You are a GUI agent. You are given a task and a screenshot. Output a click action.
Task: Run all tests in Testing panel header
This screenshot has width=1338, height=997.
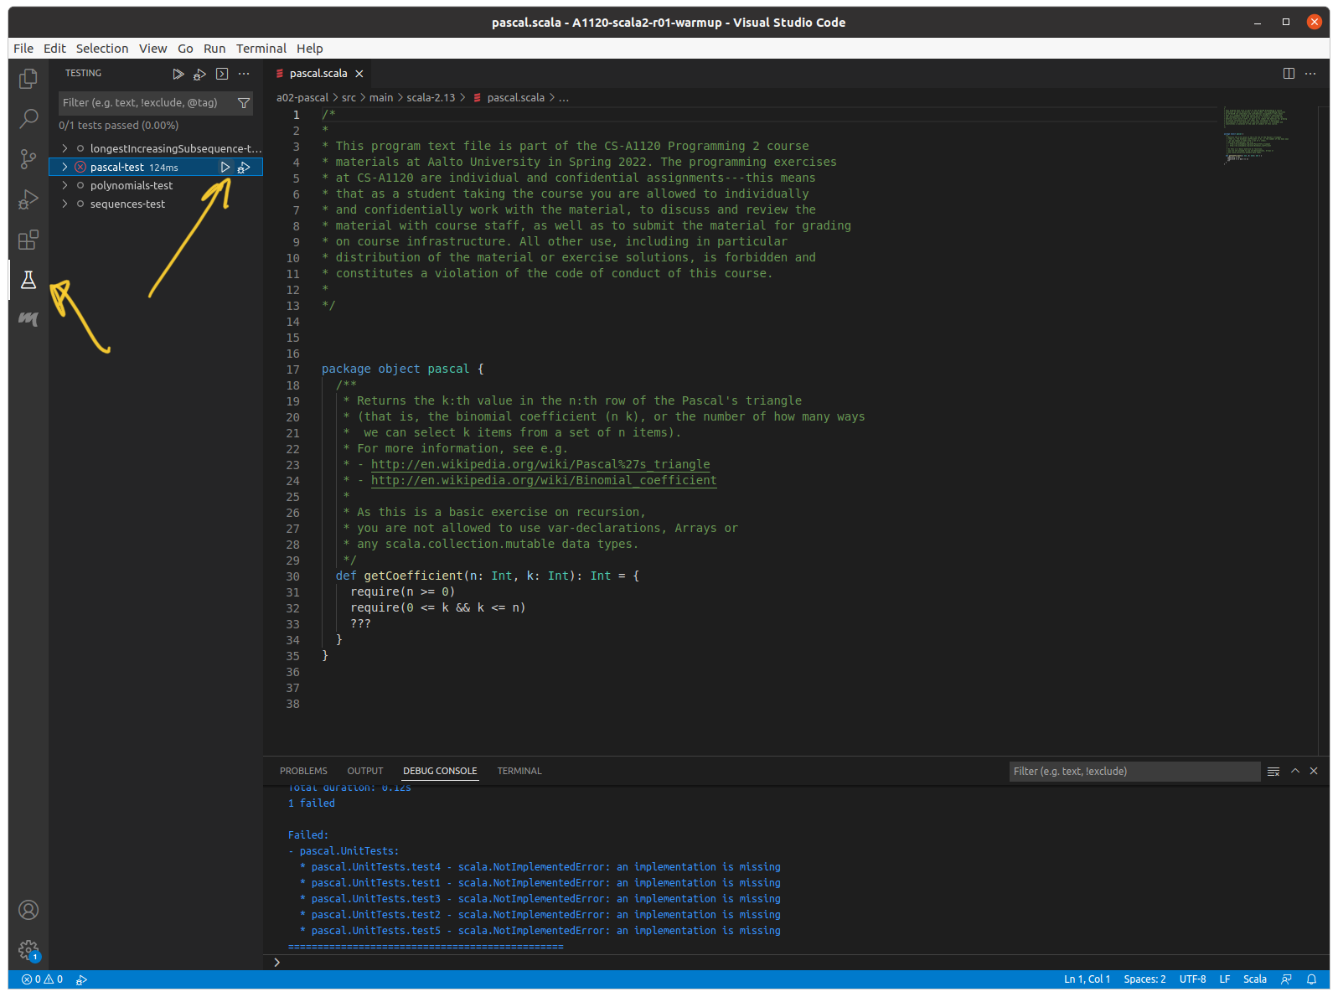(x=178, y=74)
